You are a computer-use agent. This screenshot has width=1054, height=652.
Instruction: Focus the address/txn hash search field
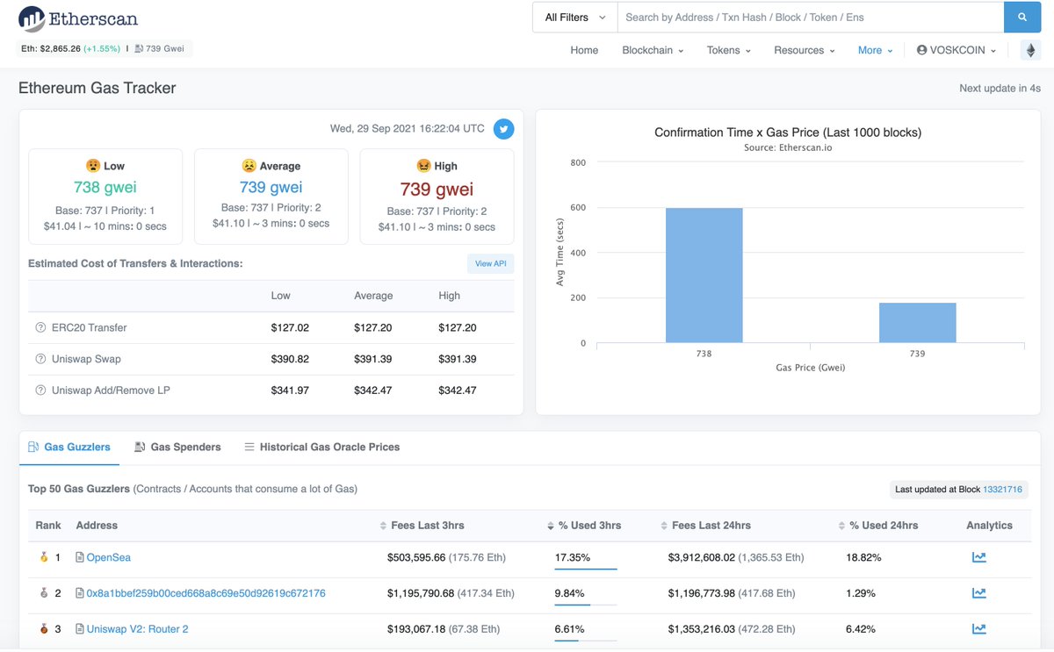[x=811, y=18]
